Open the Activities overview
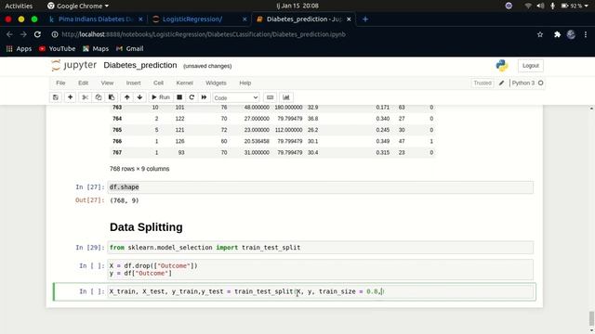The width and height of the screenshot is (595, 334). point(19,6)
